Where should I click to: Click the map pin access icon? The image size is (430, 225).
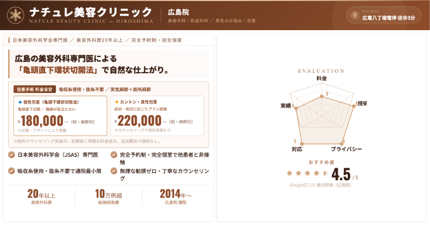coord(354,15)
